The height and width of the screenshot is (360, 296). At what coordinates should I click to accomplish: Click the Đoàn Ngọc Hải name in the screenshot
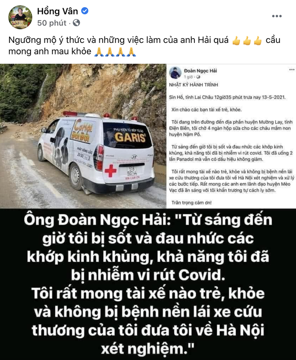[x=201, y=71]
